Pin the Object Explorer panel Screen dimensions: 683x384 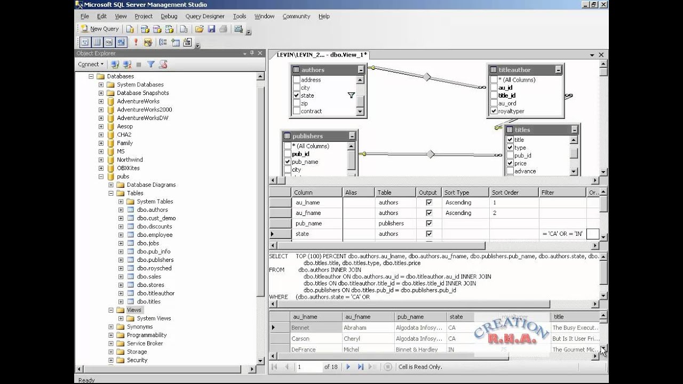252,53
